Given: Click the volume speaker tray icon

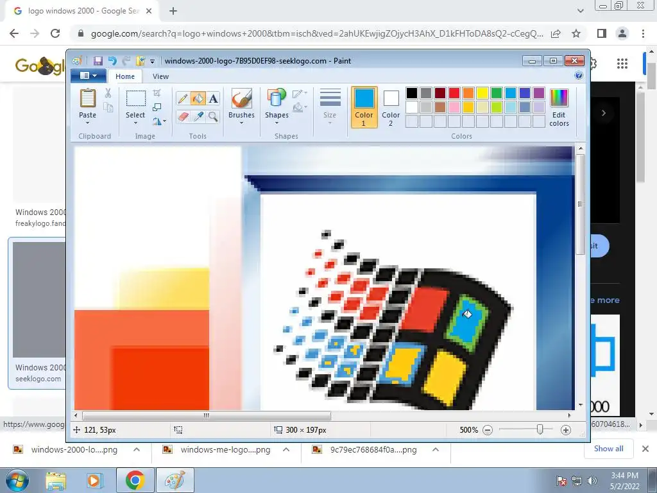Looking at the screenshot, I should point(592,481).
